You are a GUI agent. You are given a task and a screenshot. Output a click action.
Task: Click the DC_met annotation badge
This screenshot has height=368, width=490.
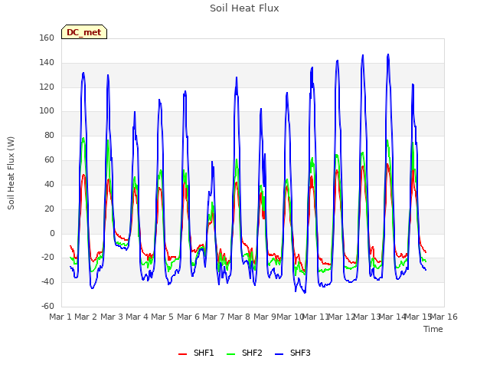click(x=84, y=32)
